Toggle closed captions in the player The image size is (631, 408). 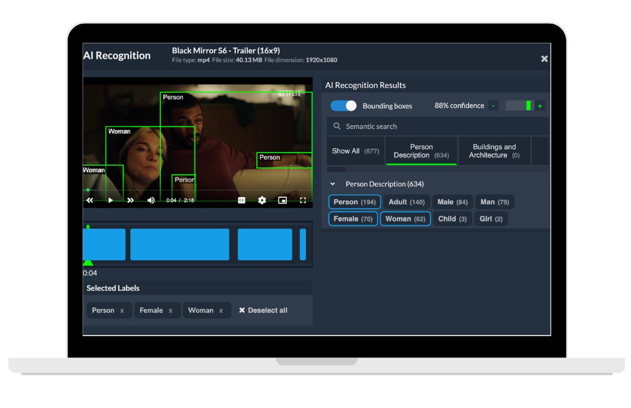click(x=241, y=200)
